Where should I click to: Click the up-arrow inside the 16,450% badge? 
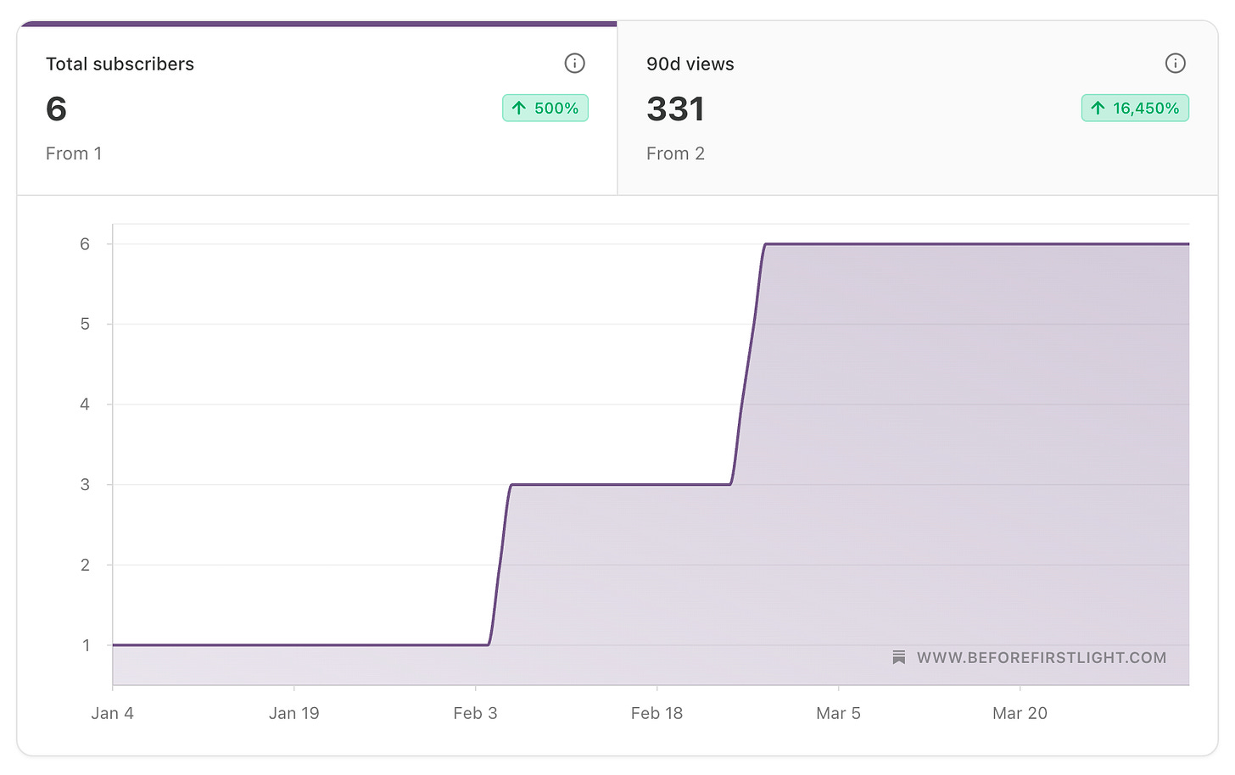pos(1098,109)
